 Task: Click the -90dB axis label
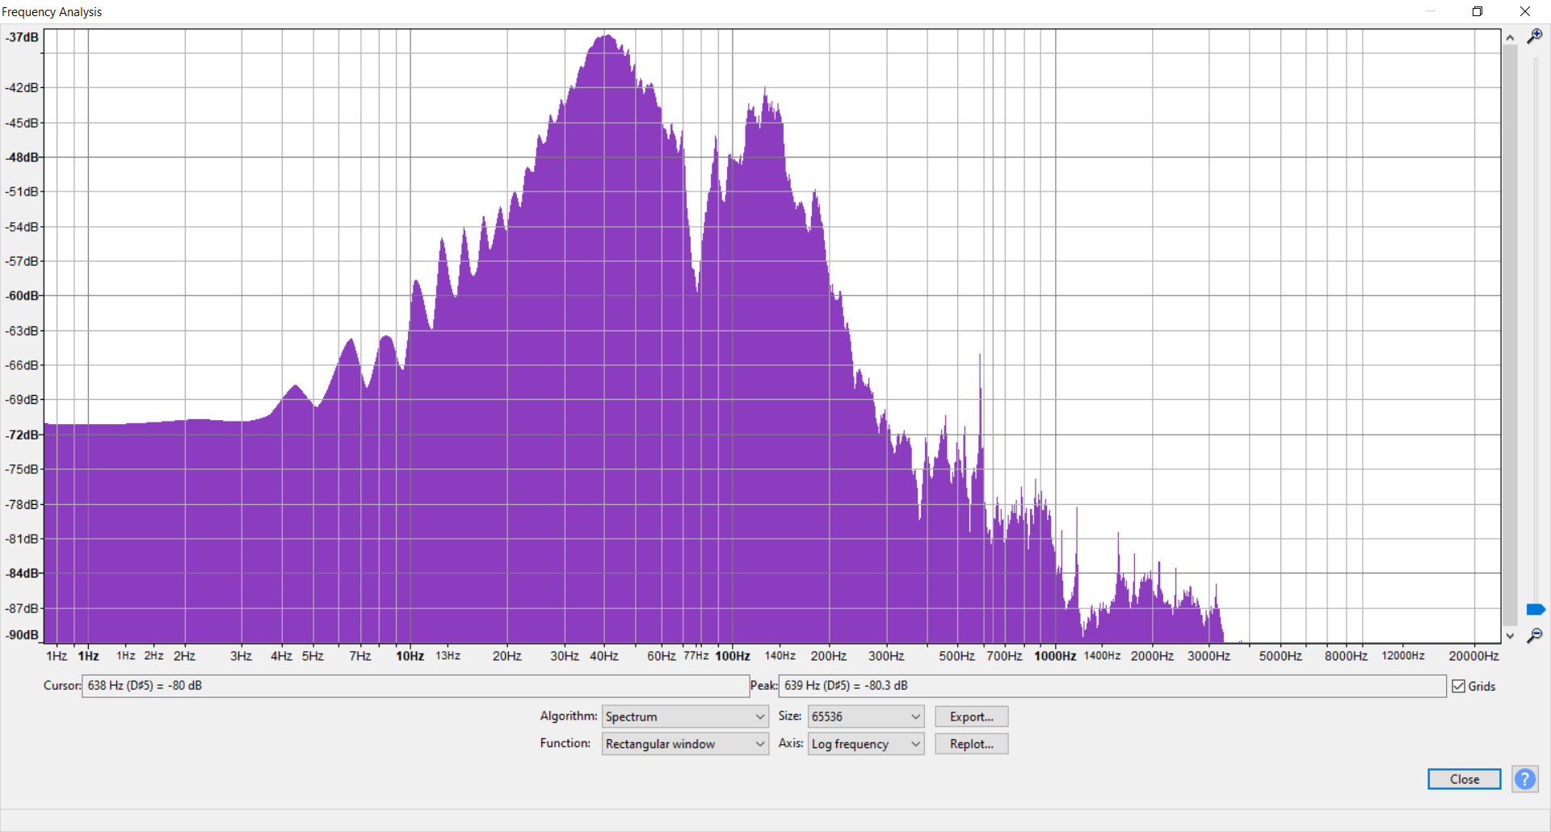pyautogui.click(x=22, y=635)
